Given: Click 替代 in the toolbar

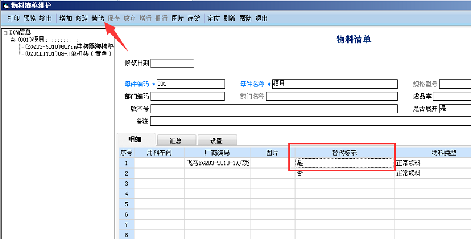Looking at the screenshot, I should point(98,18).
